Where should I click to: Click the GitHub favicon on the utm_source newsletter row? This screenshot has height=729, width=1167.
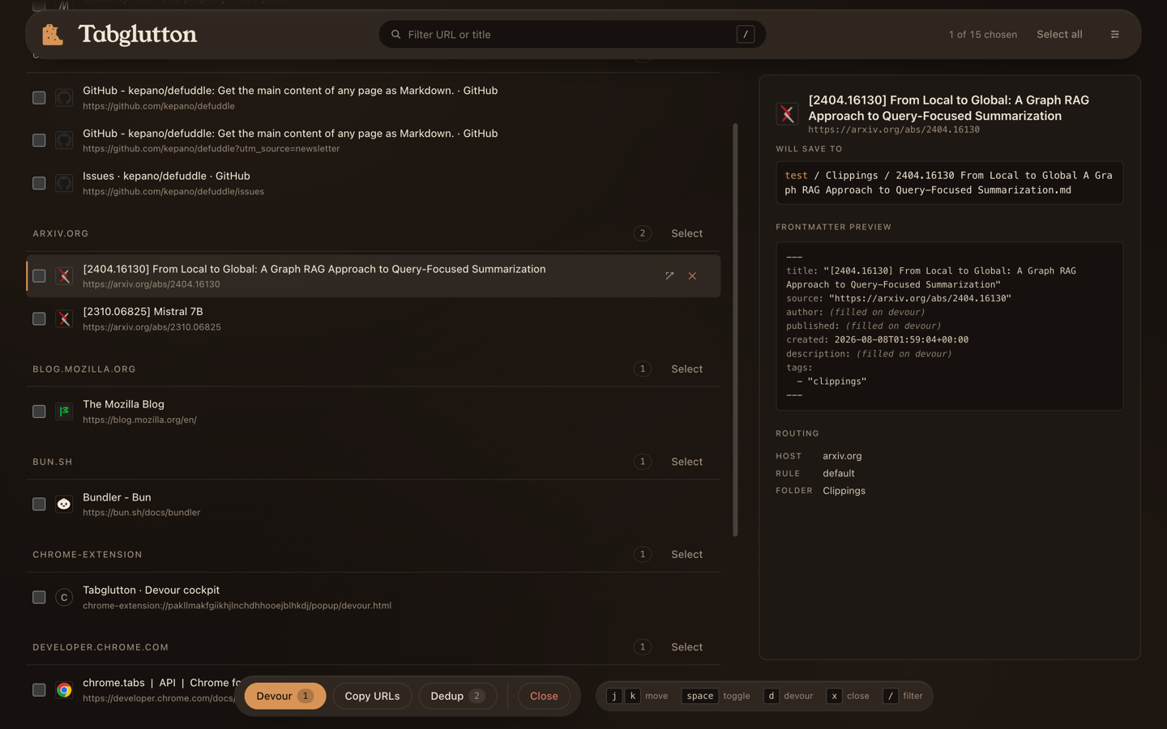[x=64, y=140]
